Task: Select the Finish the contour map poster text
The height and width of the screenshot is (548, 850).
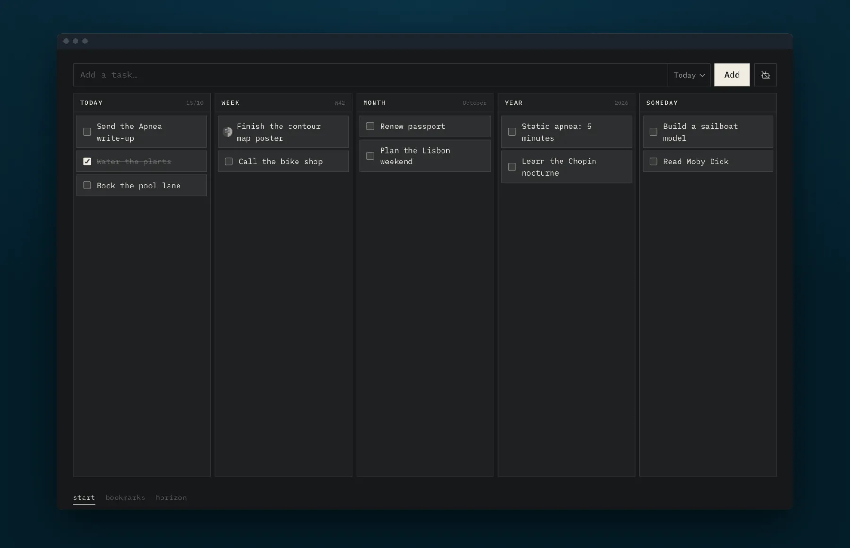Action: coord(279,132)
